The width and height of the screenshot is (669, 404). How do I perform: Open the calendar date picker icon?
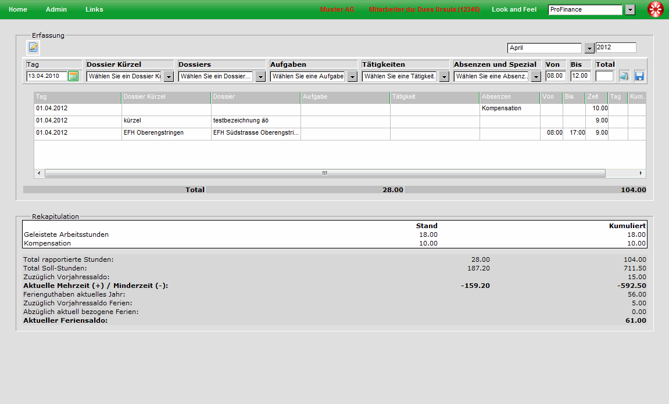pos(73,76)
